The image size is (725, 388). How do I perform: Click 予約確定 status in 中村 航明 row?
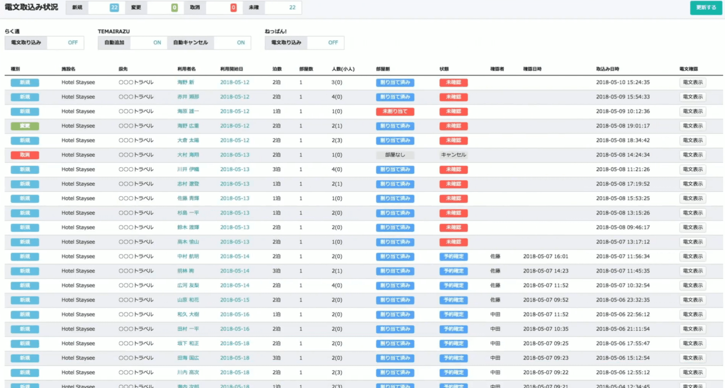(x=454, y=256)
